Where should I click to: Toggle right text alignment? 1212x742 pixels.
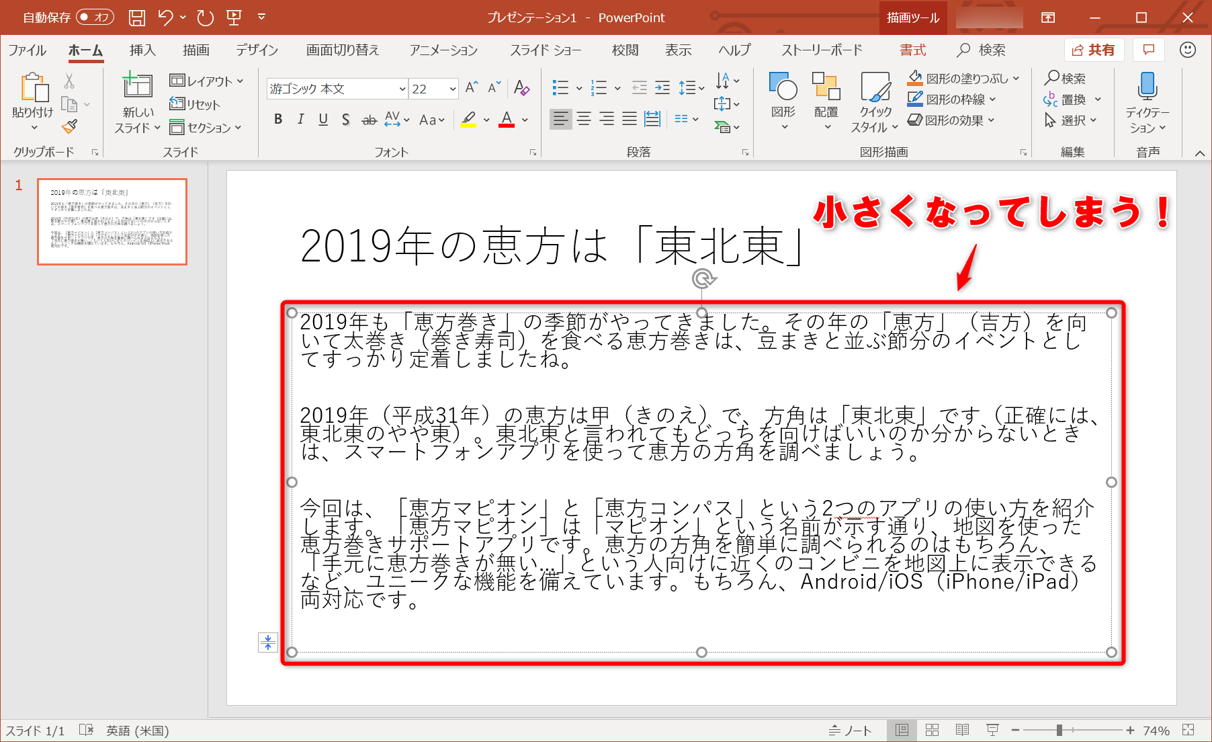coord(607,120)
